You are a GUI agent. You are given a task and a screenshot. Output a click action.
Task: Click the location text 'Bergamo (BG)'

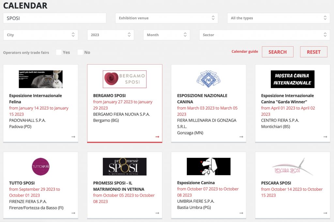(x=106, y=121)
